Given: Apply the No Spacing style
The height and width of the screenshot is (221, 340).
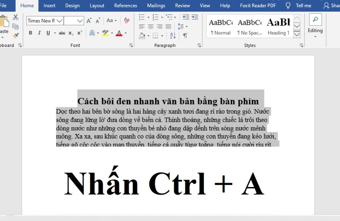Looking at the screenshot, I should tap(249, 27).
